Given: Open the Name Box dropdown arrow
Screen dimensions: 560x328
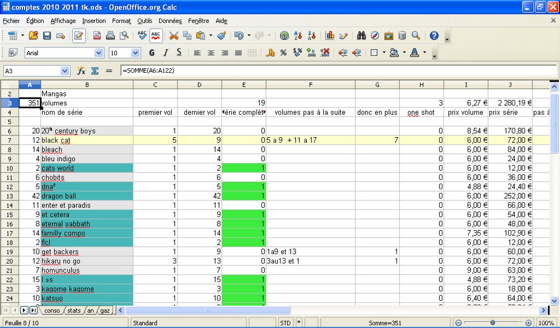Looking at the screenshot, I should [x=64, y=71].
